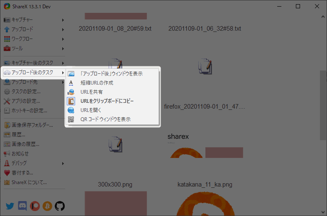Open 履歴... history window
327x216 pixels.
pyautogui.click(x=34, y=135)
